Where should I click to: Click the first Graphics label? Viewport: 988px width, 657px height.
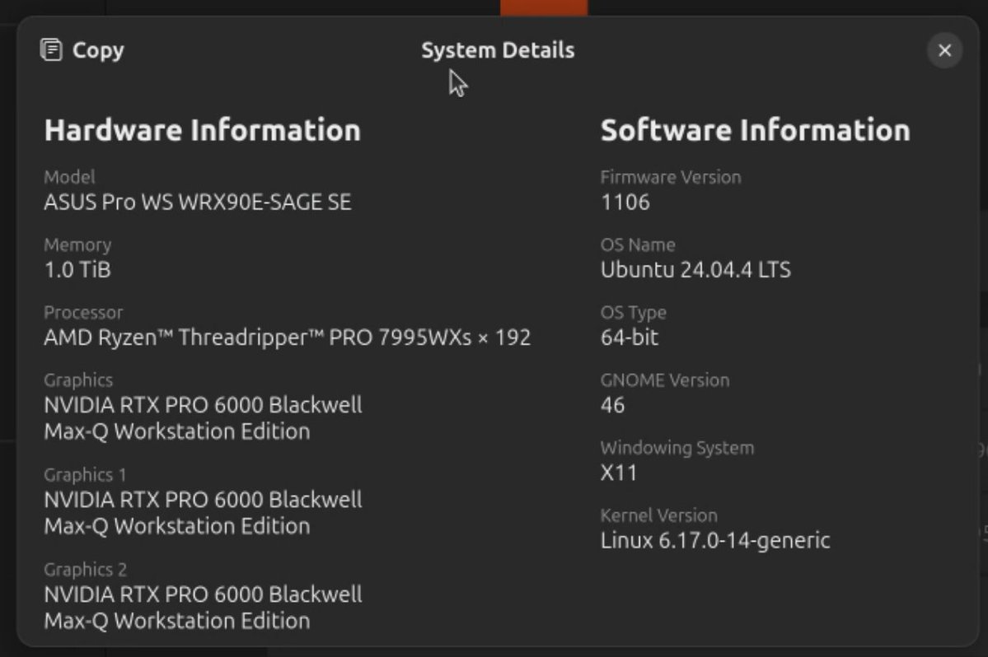pyautogui.click(x=78, y=380)
